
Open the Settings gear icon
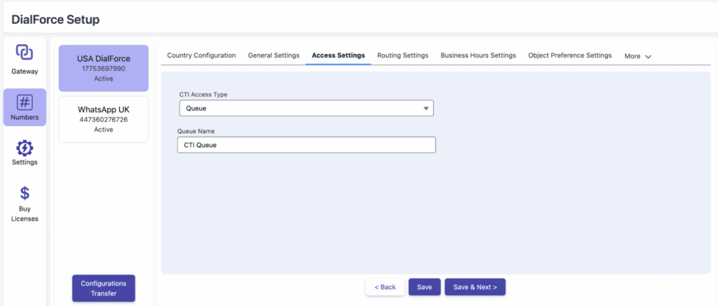[25, 148]
